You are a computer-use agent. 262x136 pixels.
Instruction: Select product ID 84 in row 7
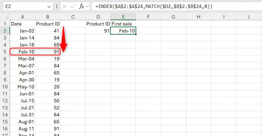(x=48, y=66)
